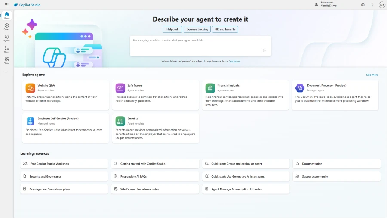Select the Website Q&A agent template
The height and width of the screenshot is (218, 387).
[65, 95]
